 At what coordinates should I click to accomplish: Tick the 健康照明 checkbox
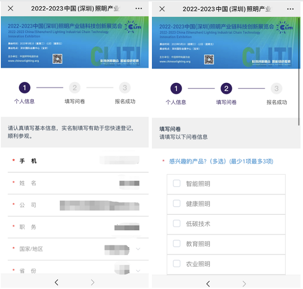click(x=177, y=203)
